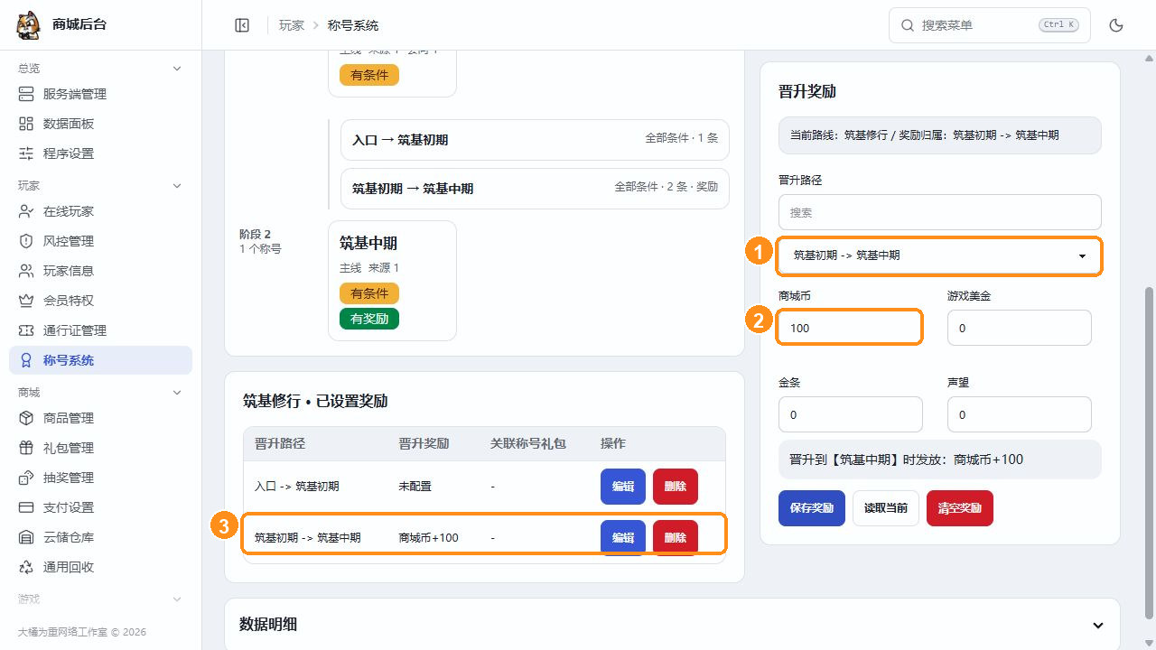Viewport: 1156px width, 650px height.
Task: Open 玩家信息 users icon
Action: (26, 271)
